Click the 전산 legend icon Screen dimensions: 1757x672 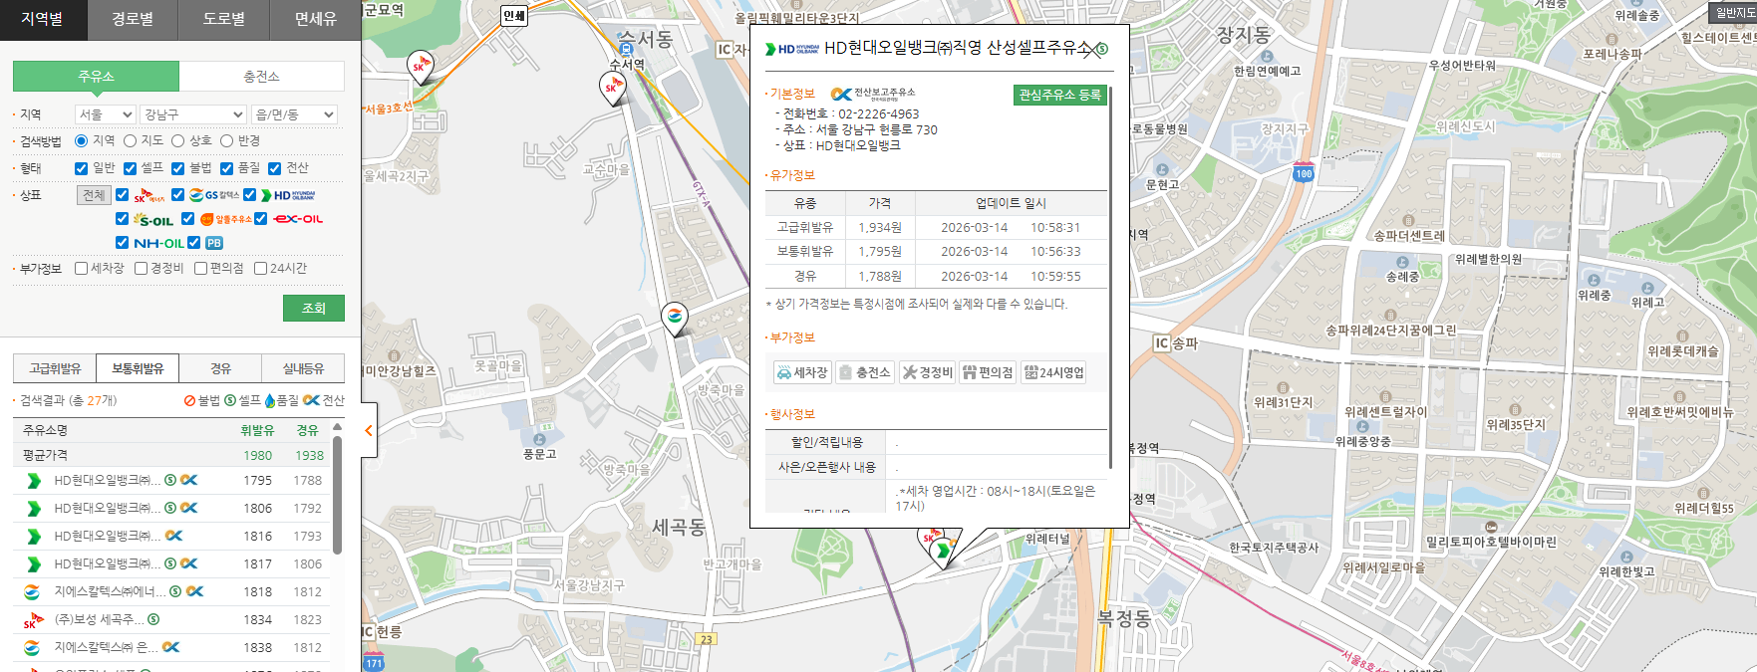click(311, 400)
